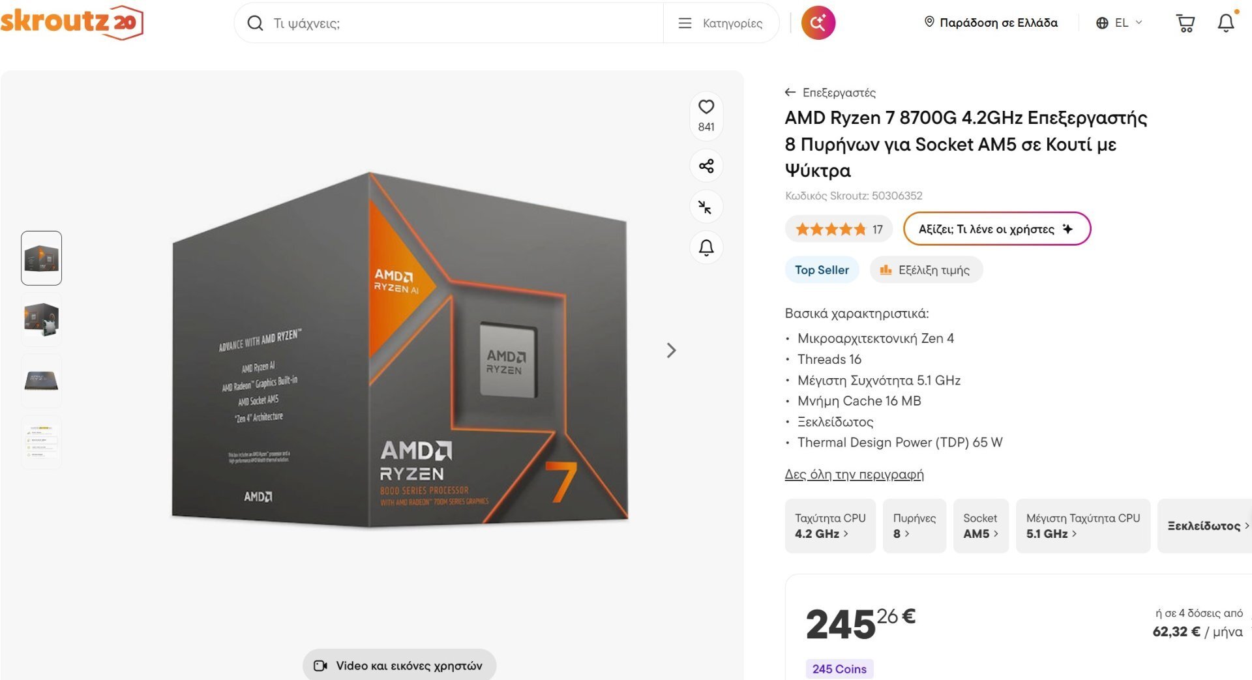Add product to favorites with heart icon
Screen dimensions: 1252x680
click(706, 107)
